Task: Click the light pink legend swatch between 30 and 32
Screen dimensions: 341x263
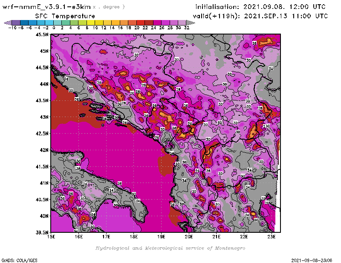Action: tap(182, 23)
